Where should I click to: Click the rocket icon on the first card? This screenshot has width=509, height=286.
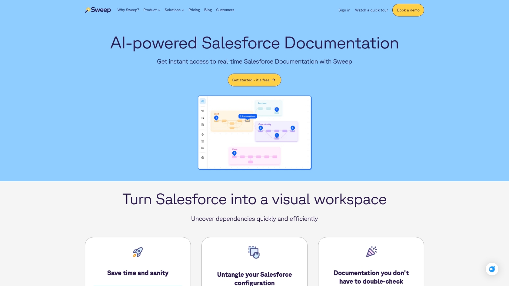[x=138, y=252]
